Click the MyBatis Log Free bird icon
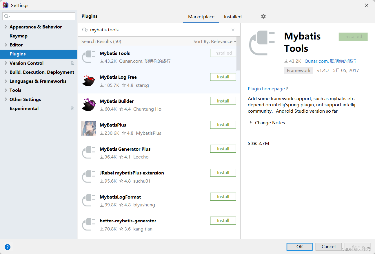 tap(89, 81)
